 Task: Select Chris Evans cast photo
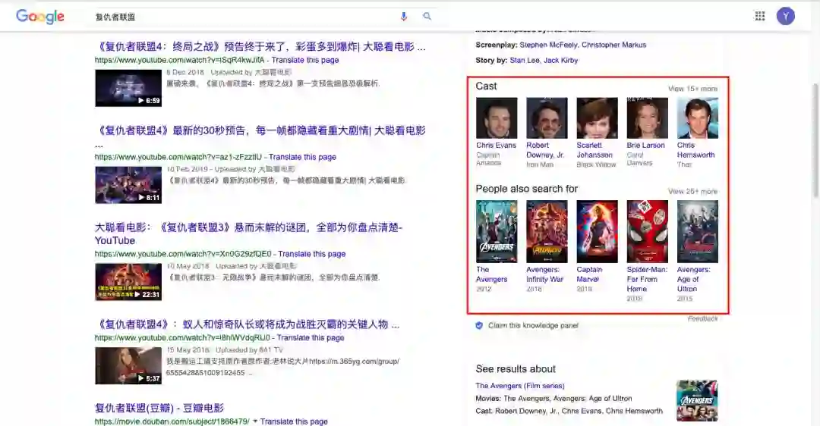tap(497, 118)
